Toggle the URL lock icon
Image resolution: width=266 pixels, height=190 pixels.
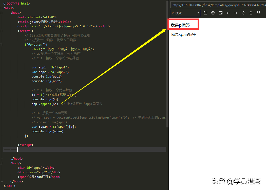(x=251, y=13)
